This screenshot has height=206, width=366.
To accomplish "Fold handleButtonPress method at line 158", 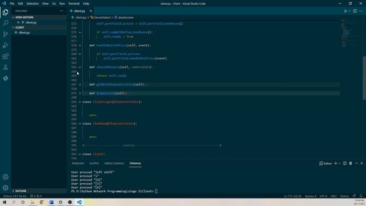I will (80, 45).
